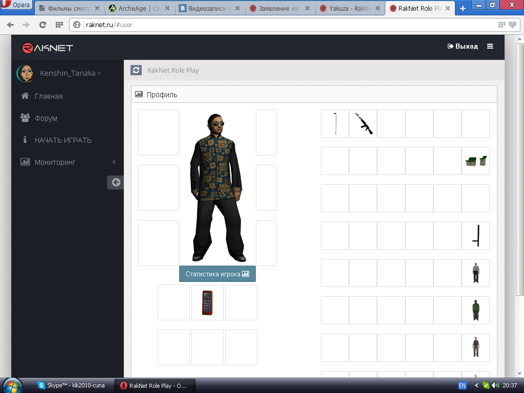This screenshot has height=393, width=524.
Task: Open Главная in the sidebar
Action: [49, 96]
